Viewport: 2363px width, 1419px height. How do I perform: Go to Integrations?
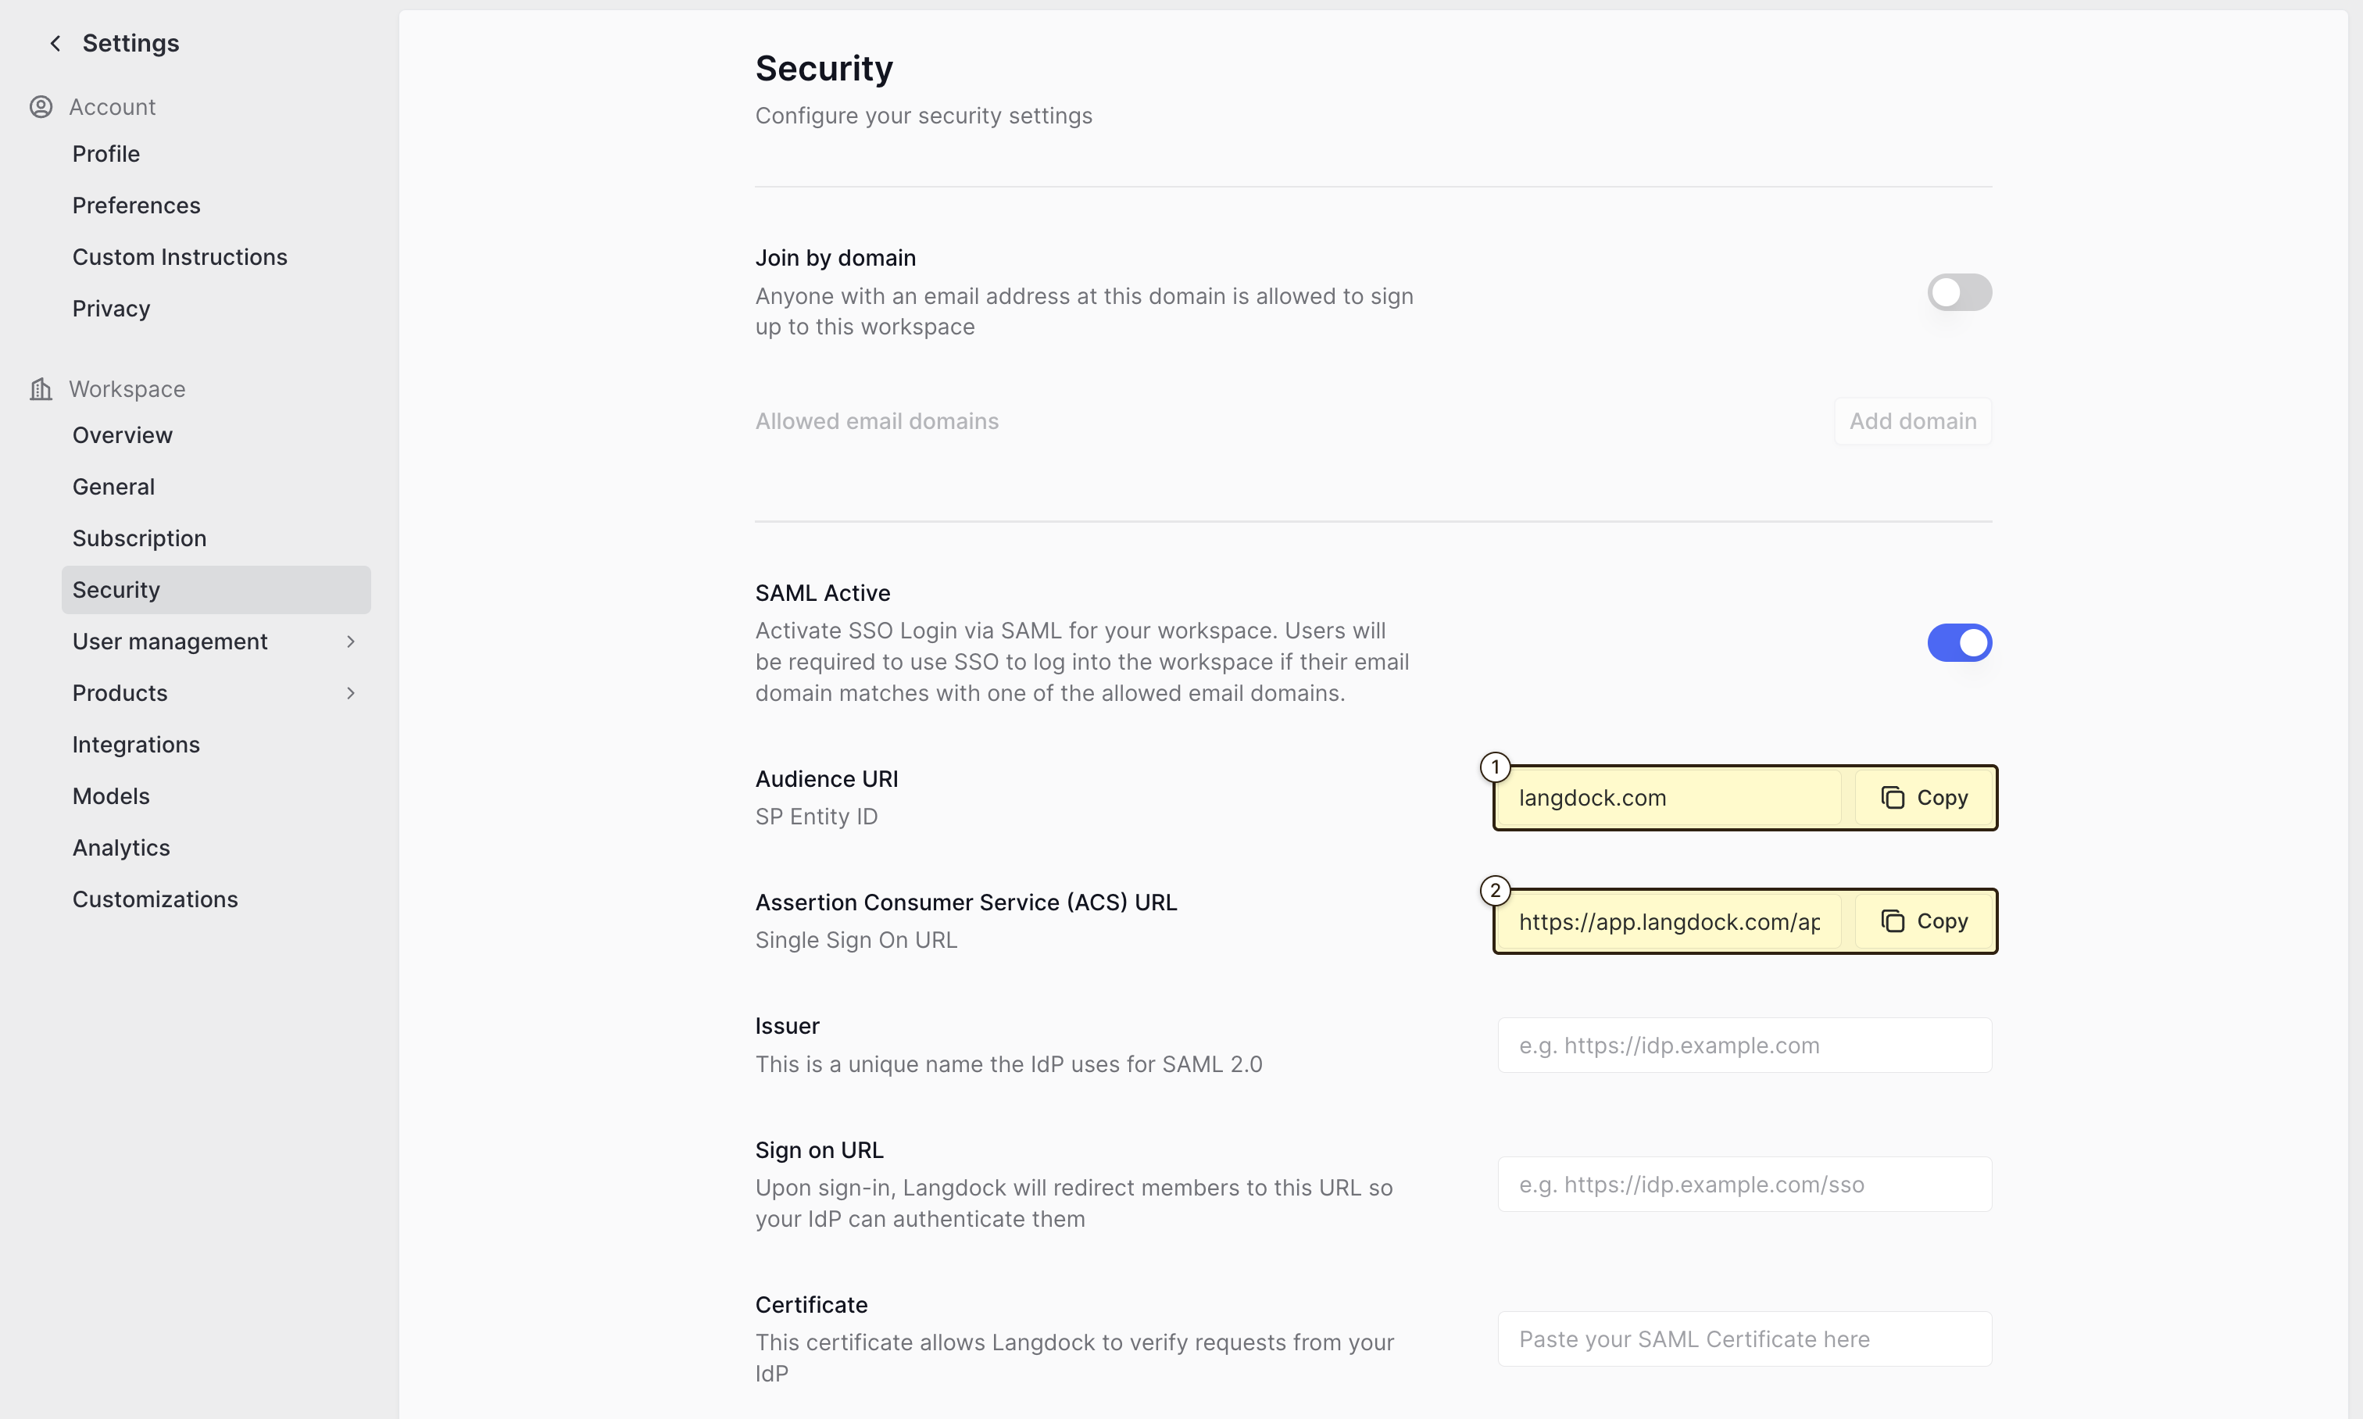(x=216, y=745)
